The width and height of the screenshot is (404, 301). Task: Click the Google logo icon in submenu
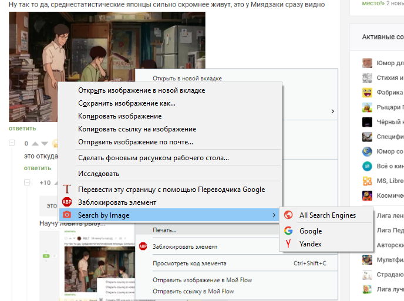288,231
